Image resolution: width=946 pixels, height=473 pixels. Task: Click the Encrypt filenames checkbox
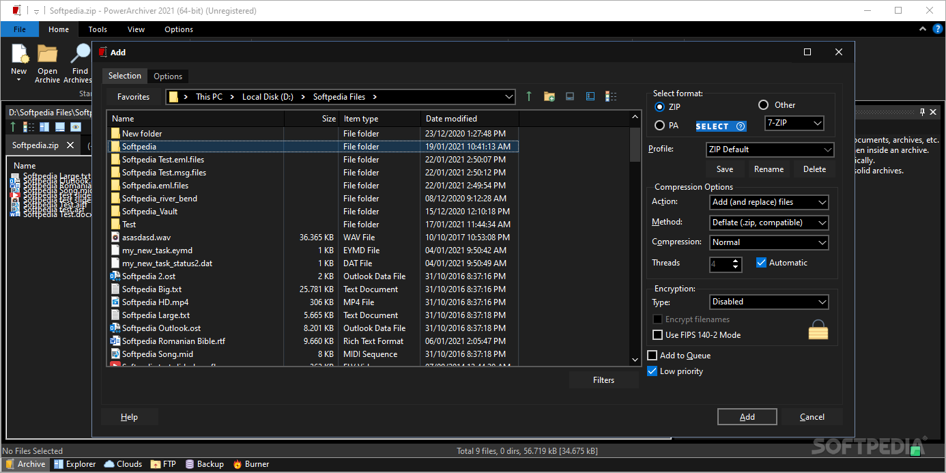click(658, 319)
